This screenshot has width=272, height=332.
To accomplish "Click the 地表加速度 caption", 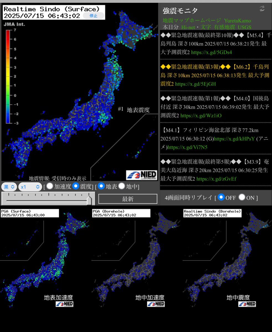I will (x=58, y=297).
